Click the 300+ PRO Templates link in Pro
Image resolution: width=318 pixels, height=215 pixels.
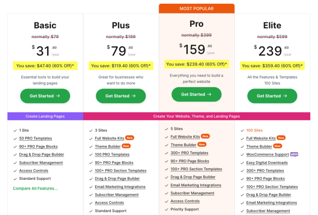[189, 153]
